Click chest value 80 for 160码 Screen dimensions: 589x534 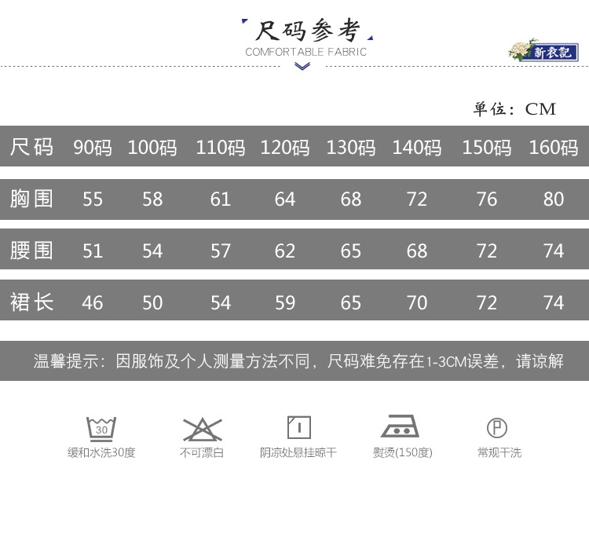pyautogui.click(x=554, y=199)
